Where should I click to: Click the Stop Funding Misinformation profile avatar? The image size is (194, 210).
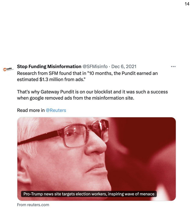(8, 69)
